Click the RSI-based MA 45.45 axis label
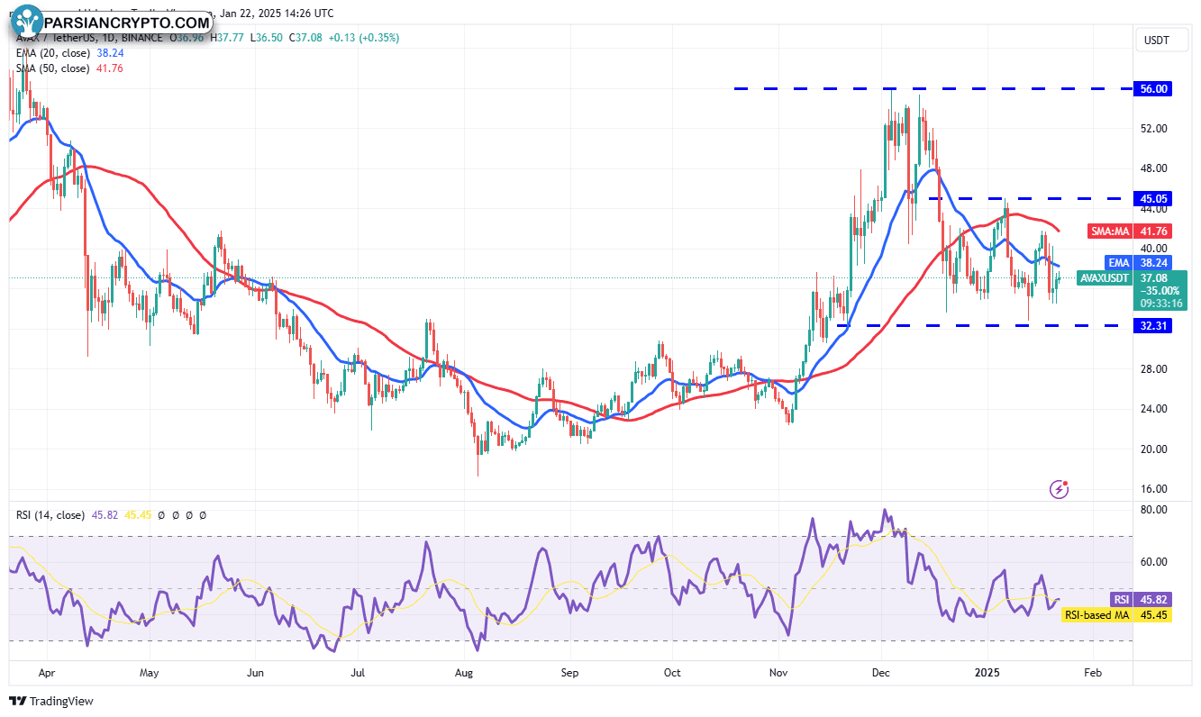This screenshot has height=717, width=1201. (x=1116, y=615)
